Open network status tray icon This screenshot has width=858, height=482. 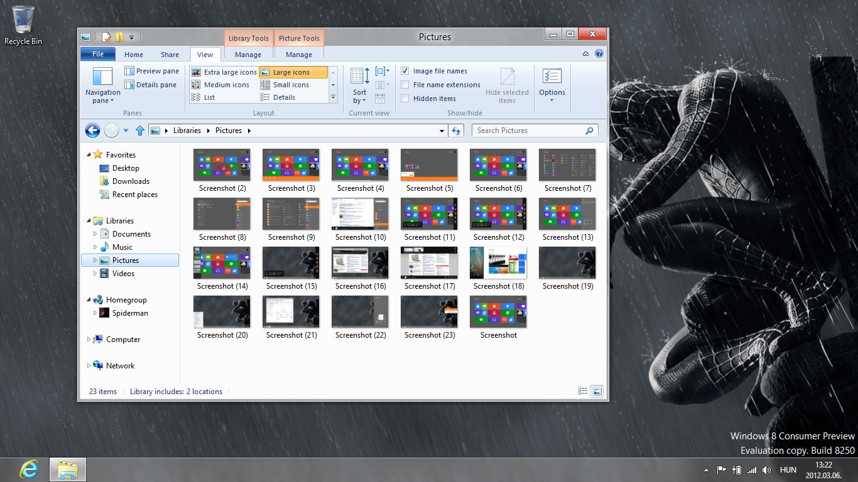[x=752, y=469]
